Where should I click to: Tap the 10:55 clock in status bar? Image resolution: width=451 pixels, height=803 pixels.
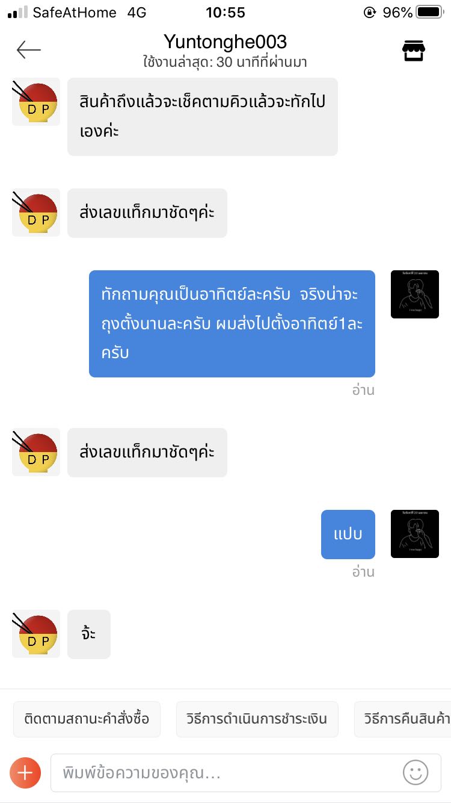pyautogui.click(x=225, y=12)
